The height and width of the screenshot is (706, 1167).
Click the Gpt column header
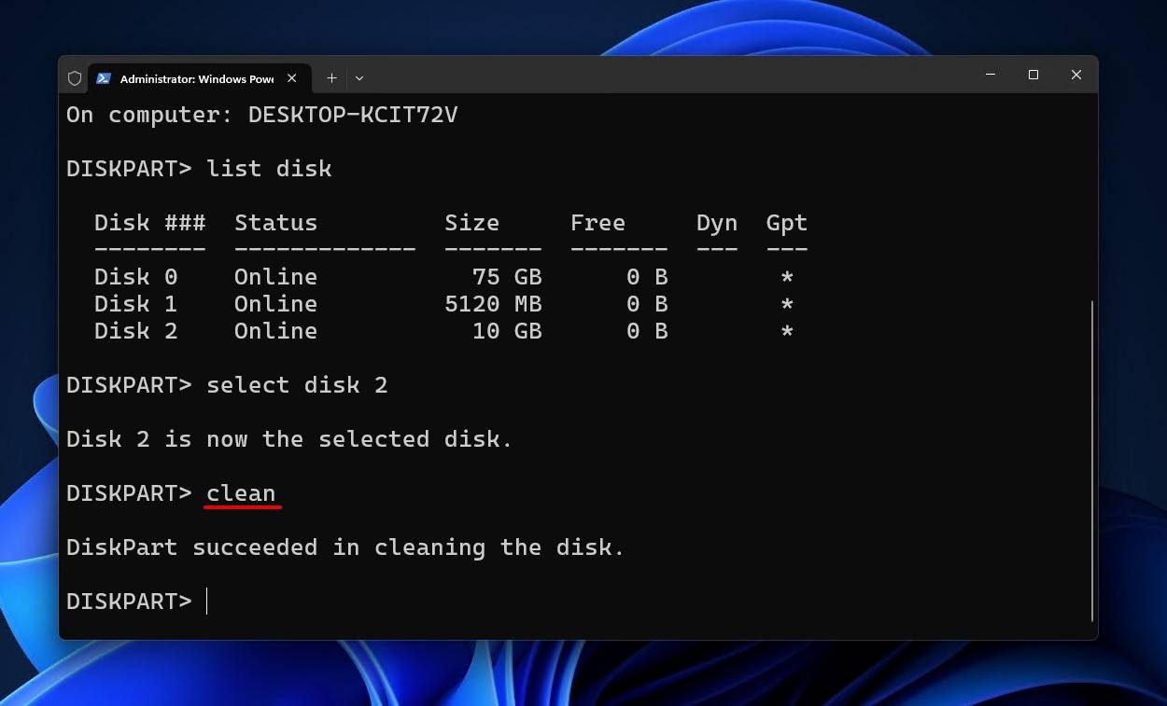click(786, 223)
